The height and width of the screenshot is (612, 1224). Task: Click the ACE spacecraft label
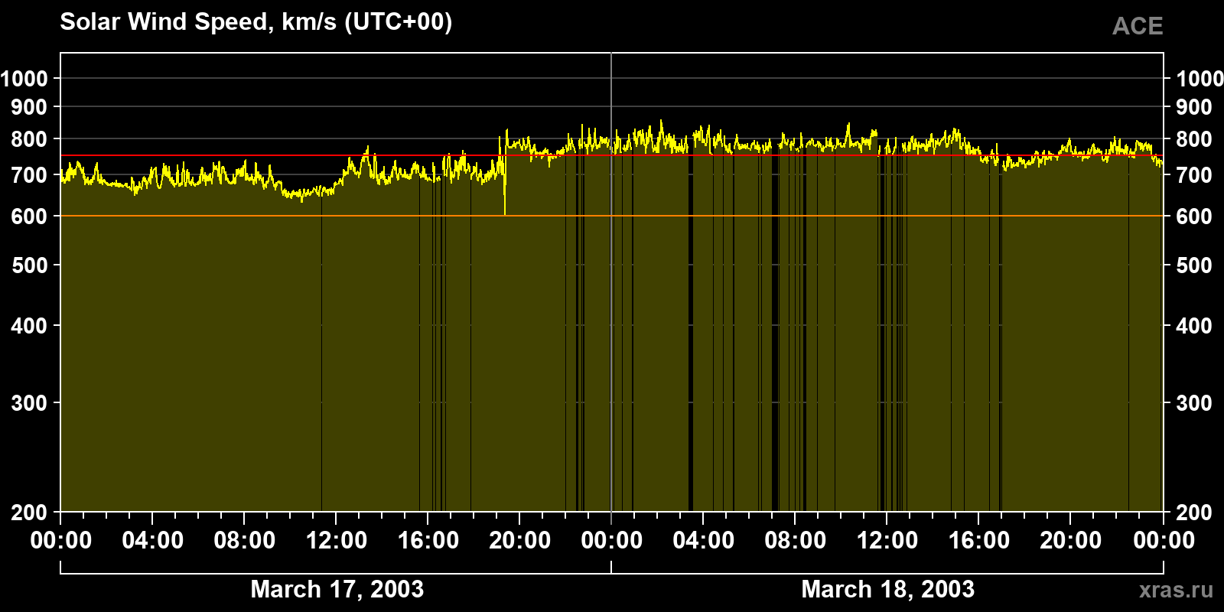(1138, 26)
